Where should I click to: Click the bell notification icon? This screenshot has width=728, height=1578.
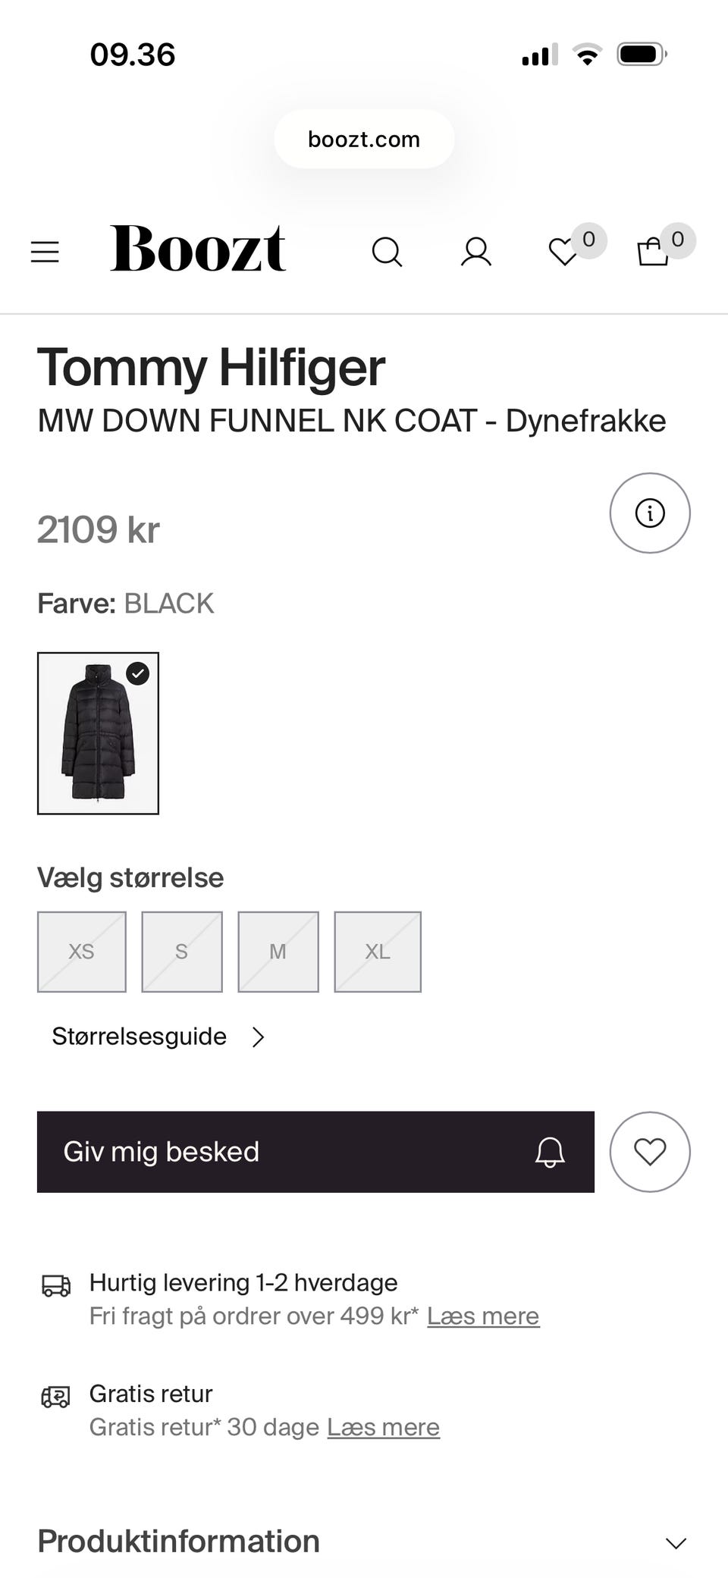[550, 1152]
